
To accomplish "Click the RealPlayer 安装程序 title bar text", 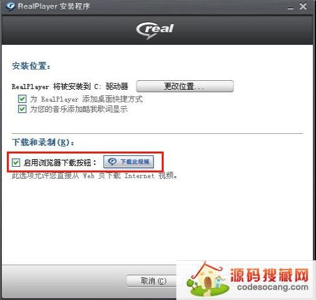I will [54, 6].
